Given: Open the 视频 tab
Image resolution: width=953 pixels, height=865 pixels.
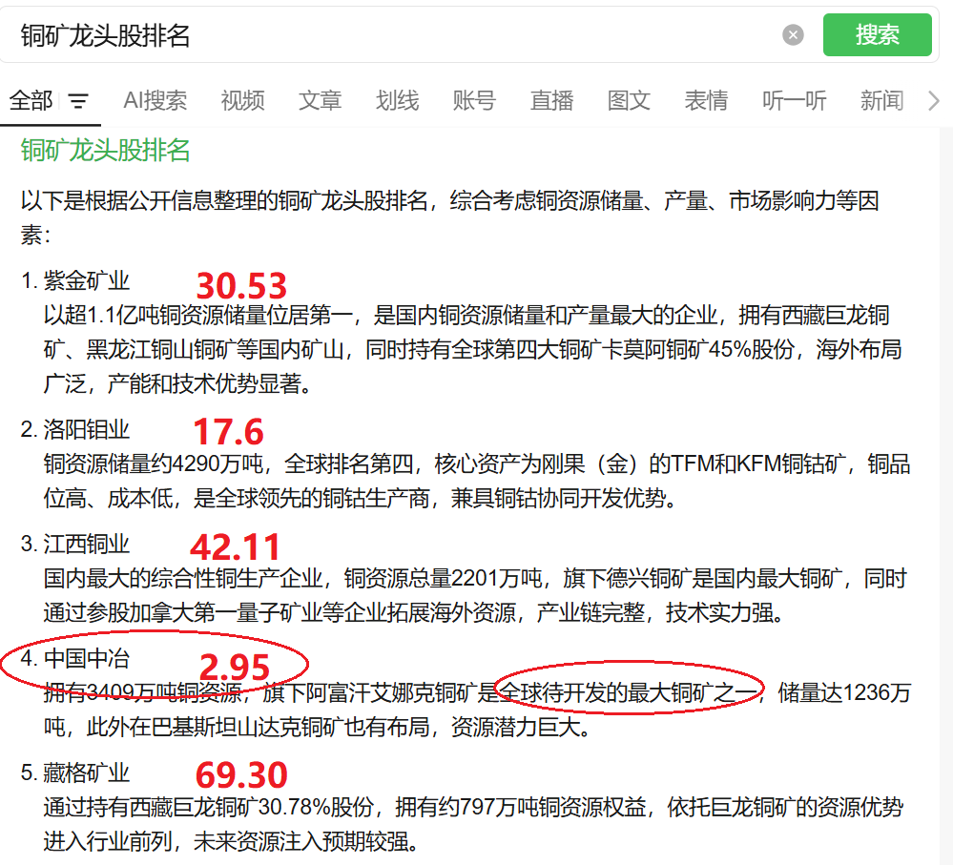Looking at the screenshot, I should [x=242, y=101].
